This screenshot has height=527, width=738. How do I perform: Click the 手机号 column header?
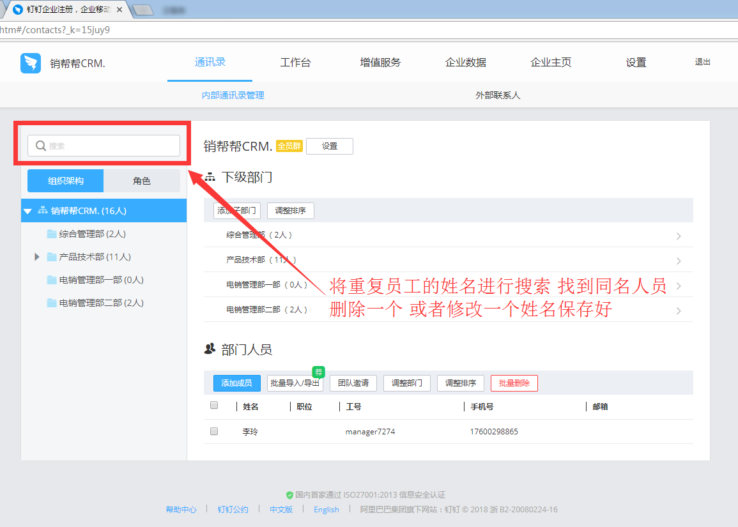coord(482,406)
